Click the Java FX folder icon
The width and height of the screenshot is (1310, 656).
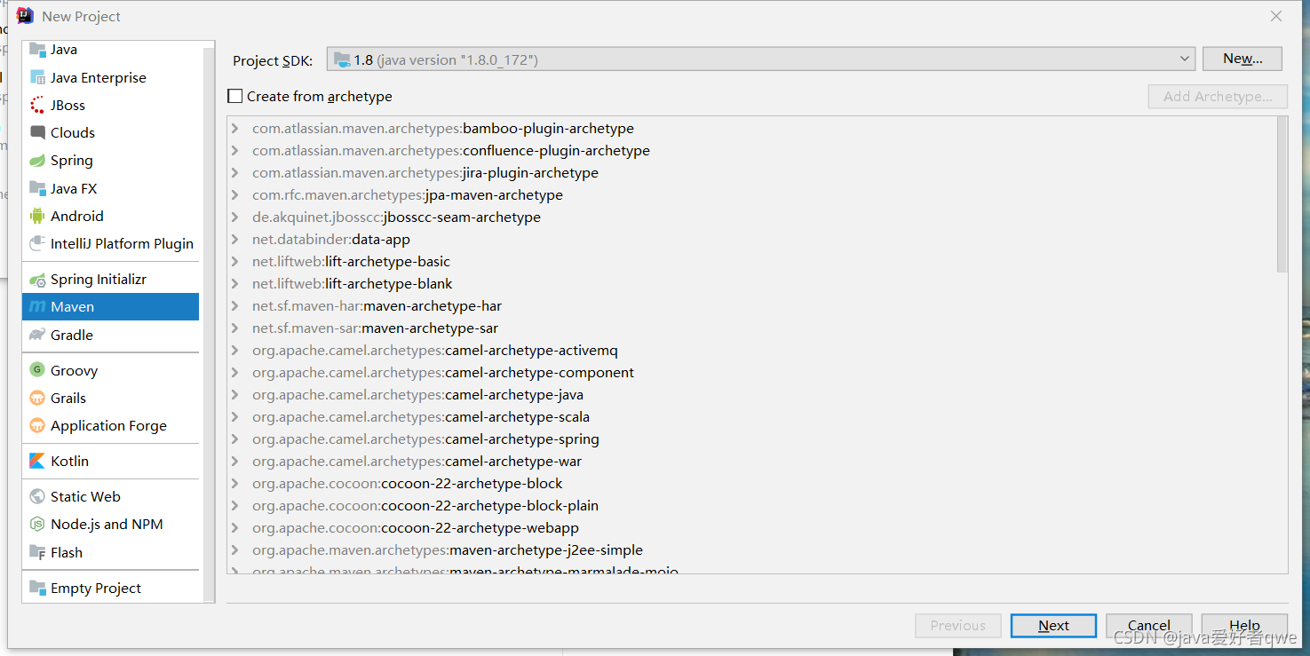(x=37, y=188)
